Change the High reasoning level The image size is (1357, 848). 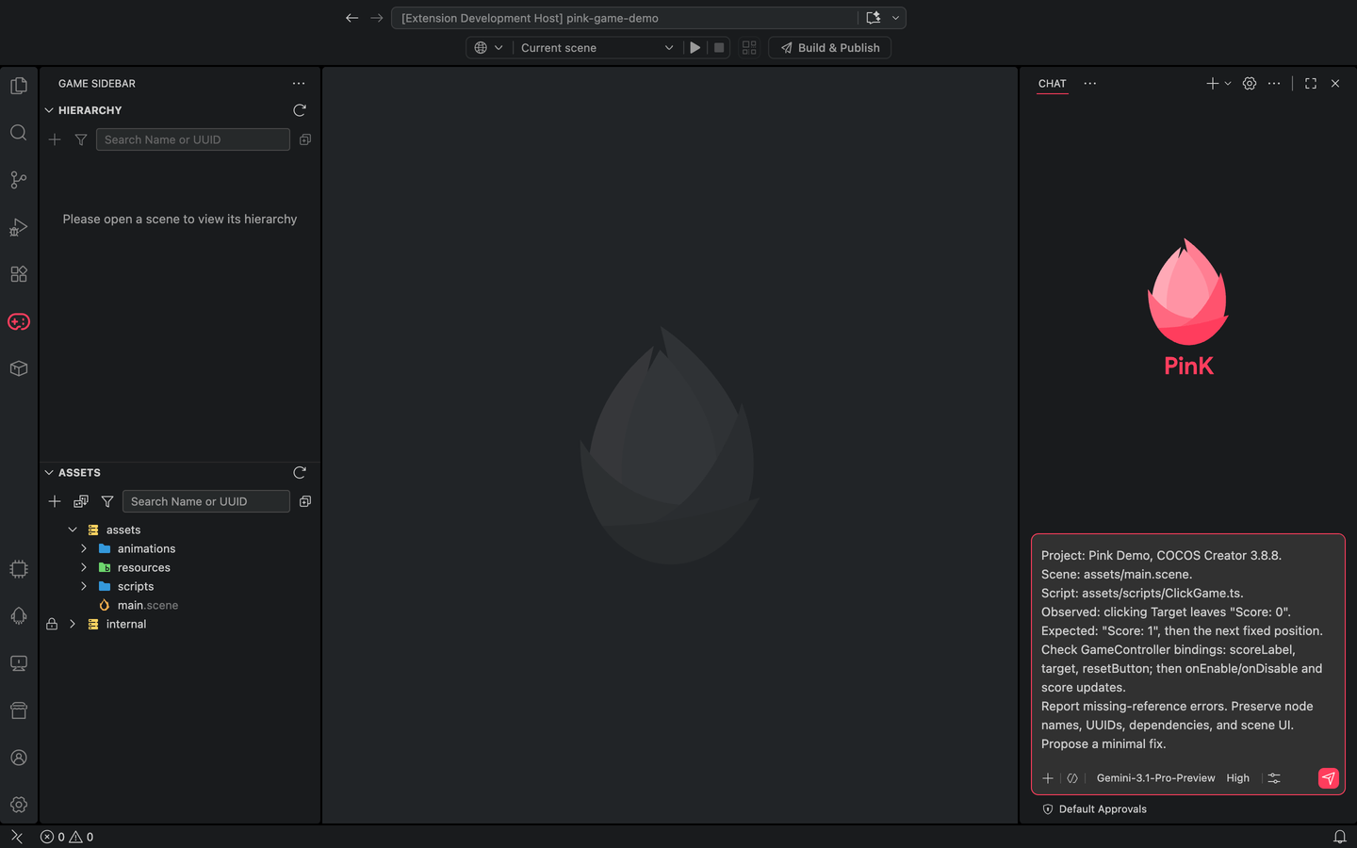tap(1238, 778)
